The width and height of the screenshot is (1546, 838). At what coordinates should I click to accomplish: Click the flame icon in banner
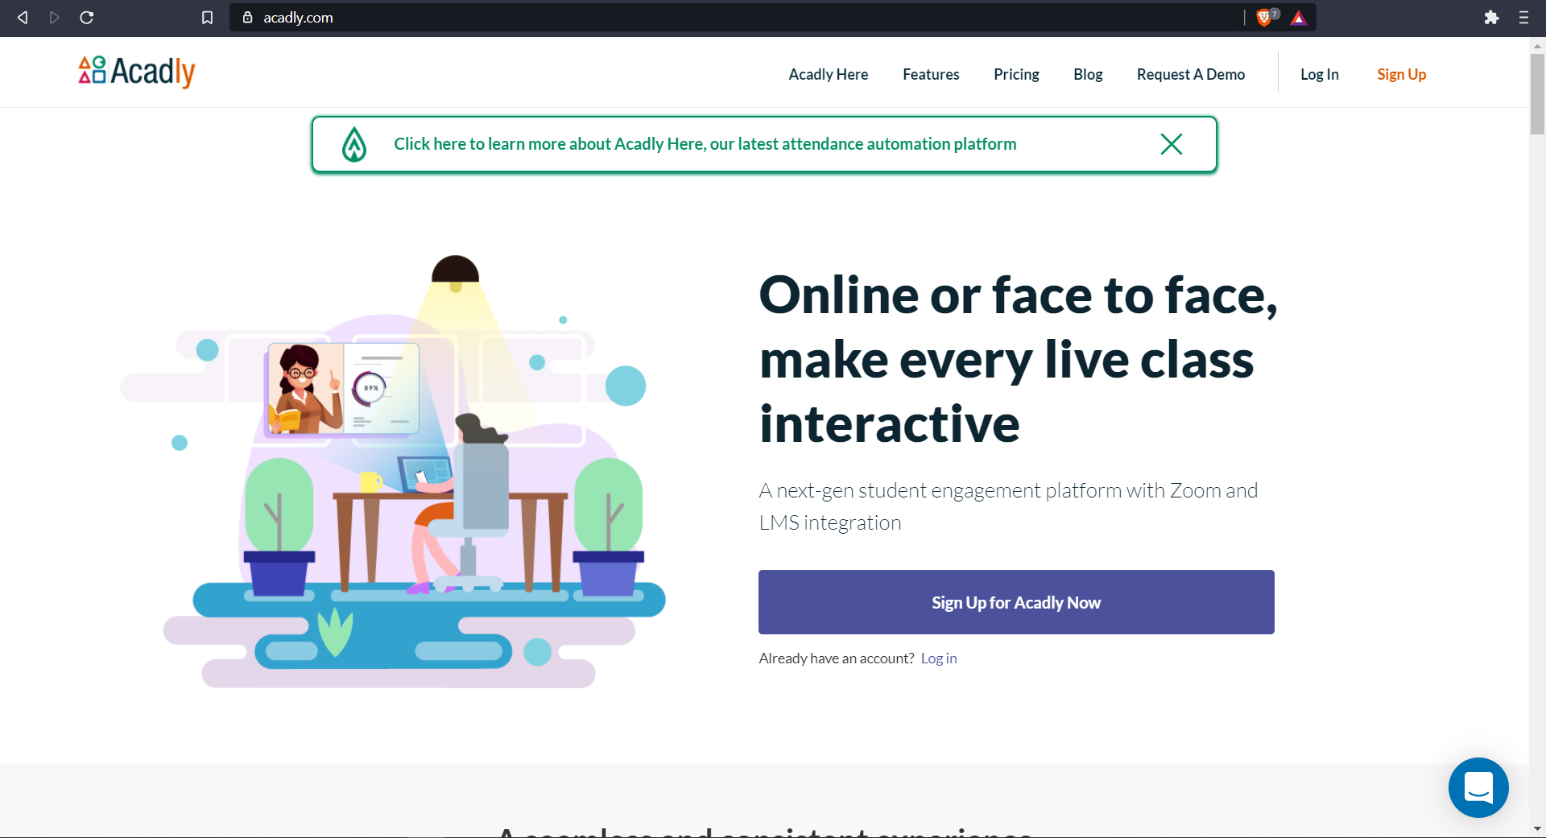[x=354, y=145]
